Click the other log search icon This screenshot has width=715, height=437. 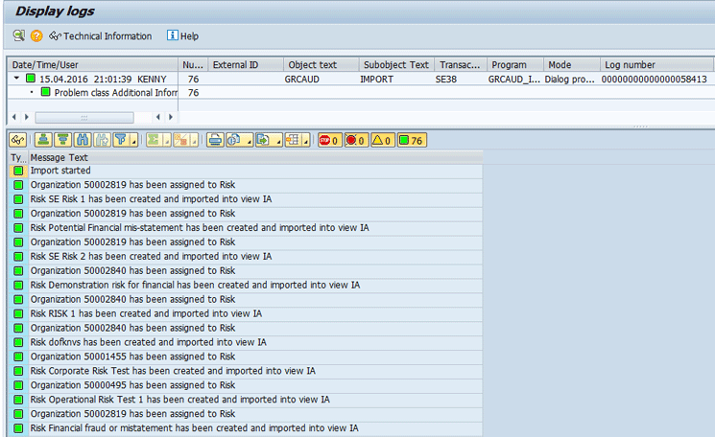(18, 35)
